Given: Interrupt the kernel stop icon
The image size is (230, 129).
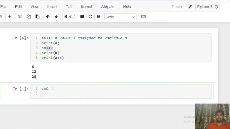Looking at the screenshot, I should [x=82, y=16].
